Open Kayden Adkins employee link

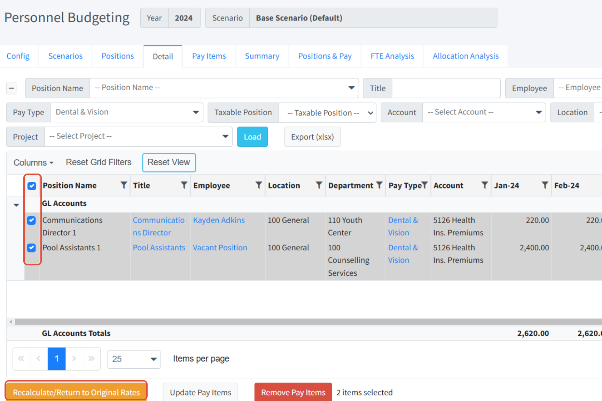(x=219, y=220)
